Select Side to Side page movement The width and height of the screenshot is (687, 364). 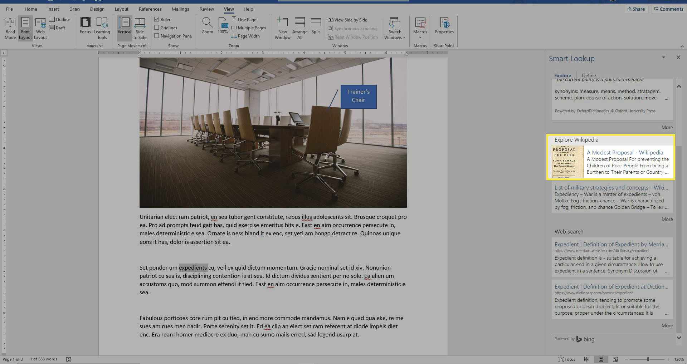(x=140, y=28)
